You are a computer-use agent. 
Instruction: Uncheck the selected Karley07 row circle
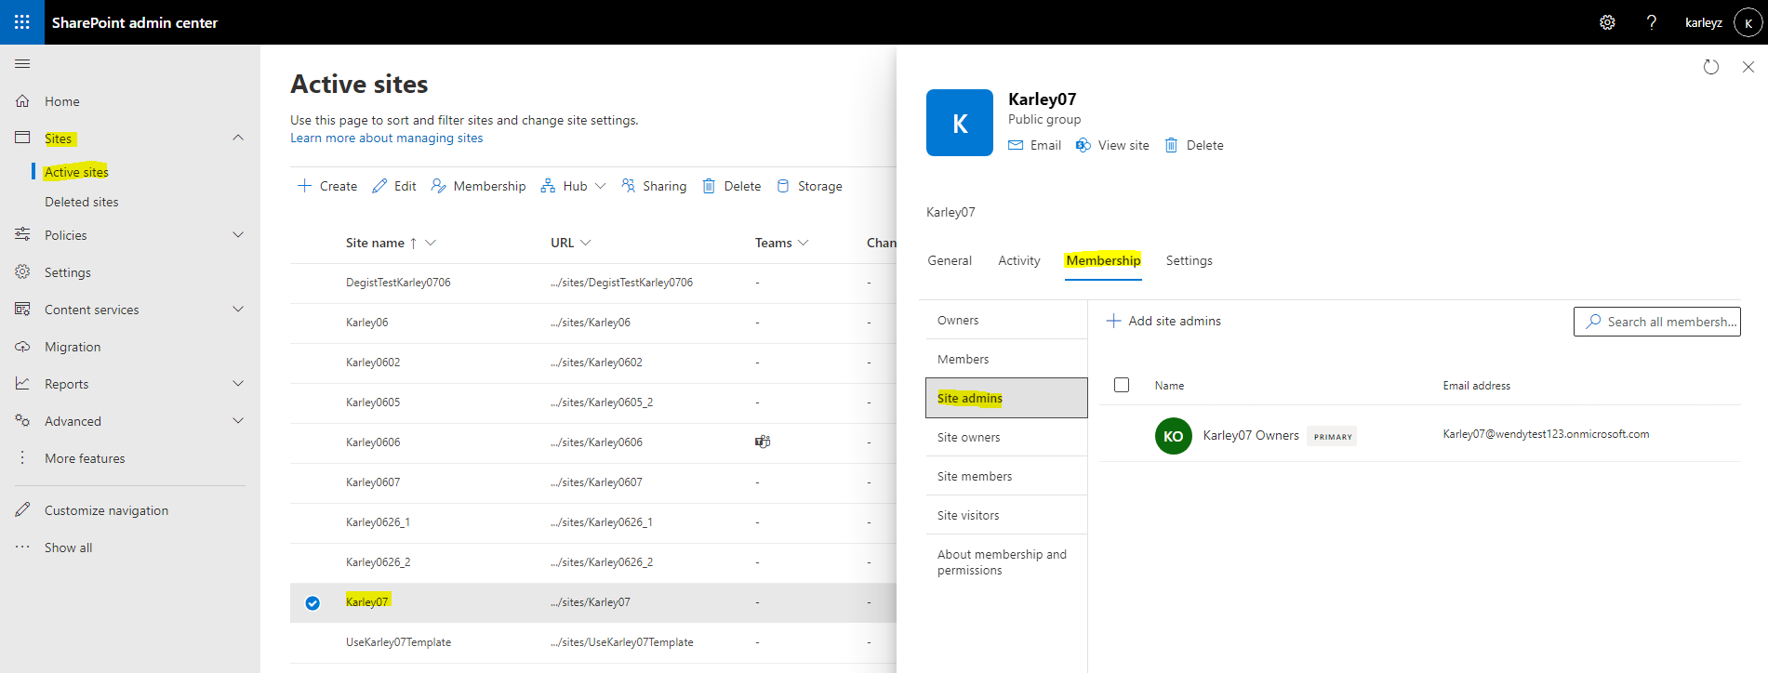click(312, 602)
